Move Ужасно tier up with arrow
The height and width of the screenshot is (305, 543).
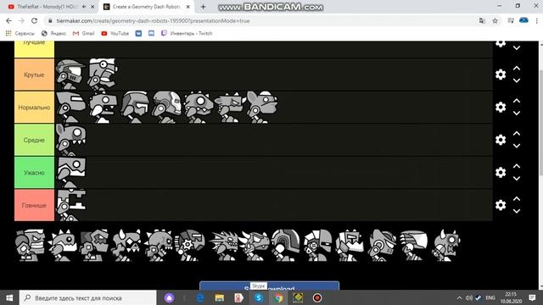(517, 166)
